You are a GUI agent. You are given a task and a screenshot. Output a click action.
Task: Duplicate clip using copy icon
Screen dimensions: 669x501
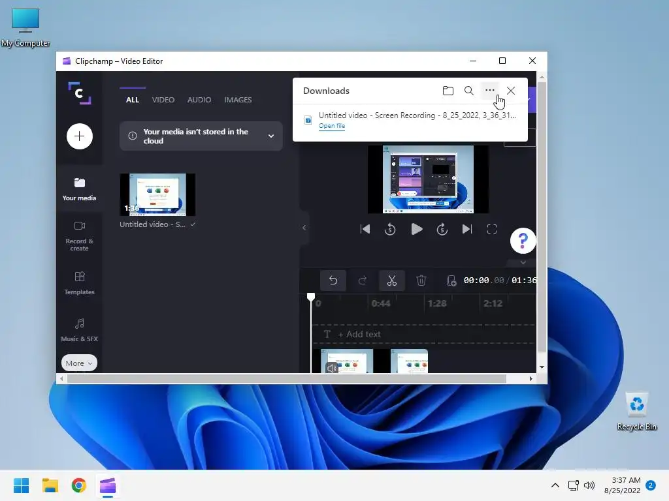pyautogui.click(x=451, y=281)
